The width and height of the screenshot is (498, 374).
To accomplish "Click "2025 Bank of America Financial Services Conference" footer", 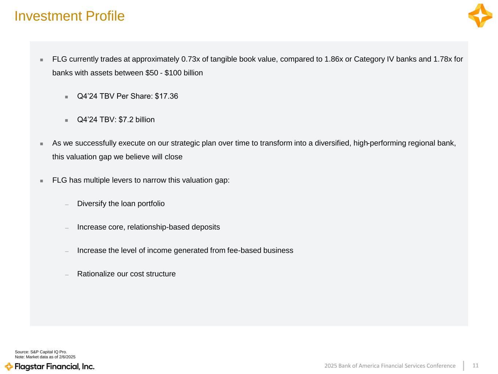I will click(x=390, y=366).
